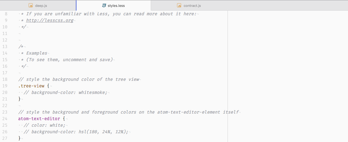Click the JS icon on the deep.js tab
The width and height of the screenshot is (348, 142).
[x=31, y=6]
